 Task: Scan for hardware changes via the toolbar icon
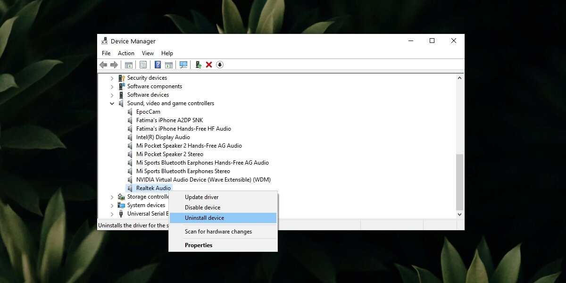click(183, 65)
